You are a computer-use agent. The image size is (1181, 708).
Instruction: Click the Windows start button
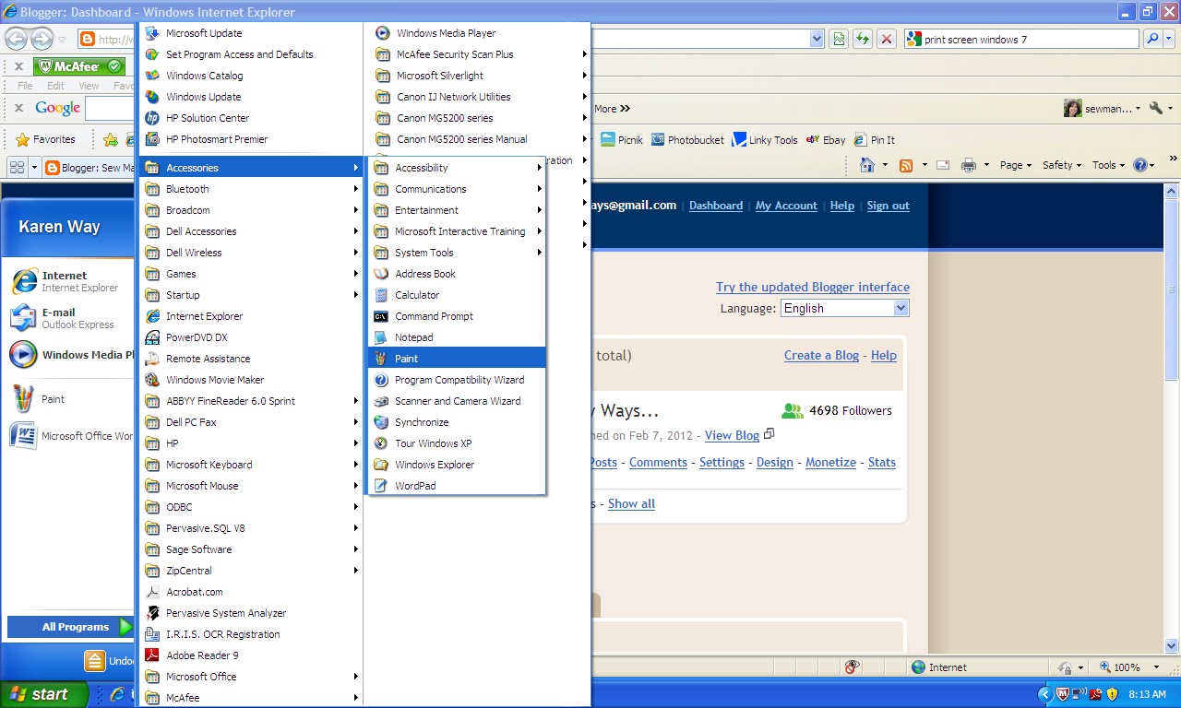point(44,694)
